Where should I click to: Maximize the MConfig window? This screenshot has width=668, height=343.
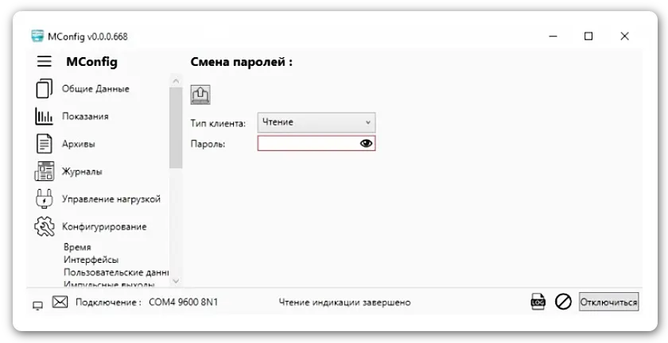(588, 37)
